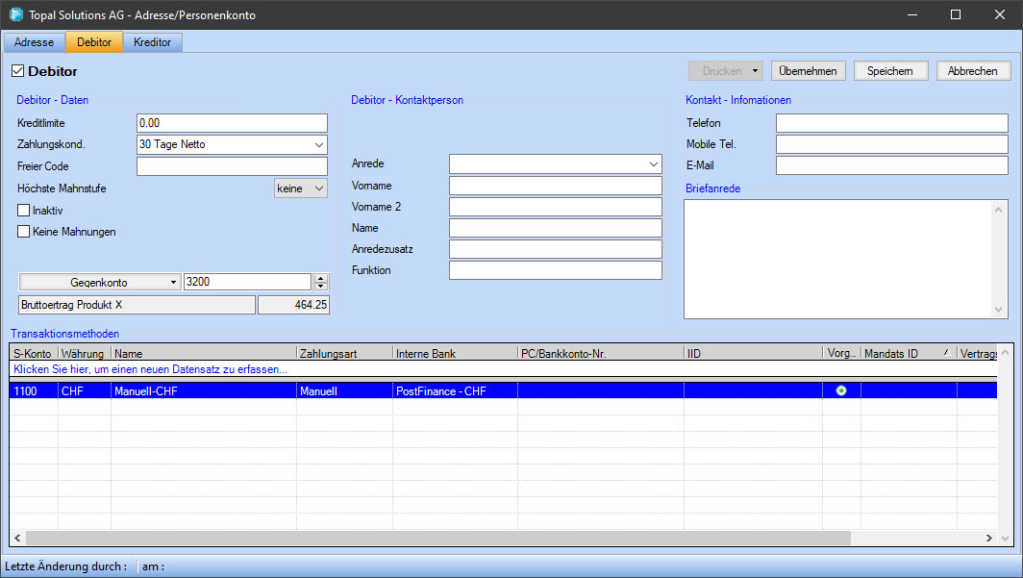Click the green default indicator in Manuell-CHF row

pos(841,390)
